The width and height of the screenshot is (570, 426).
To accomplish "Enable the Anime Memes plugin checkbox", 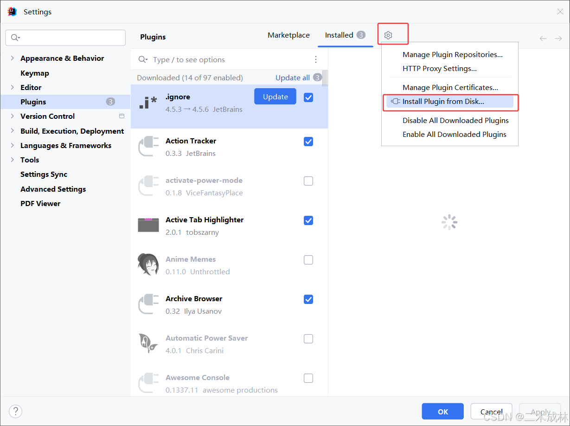I will pyautogui.click(x=308, y=260).
